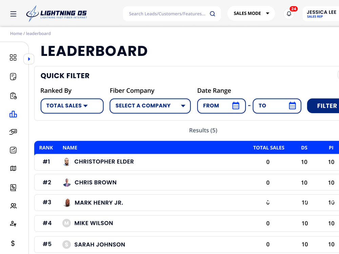The height and width of the screenshot is (254, 339).
Task: Open the clipboard clock sidebar icon
Action: click(13, 96)
